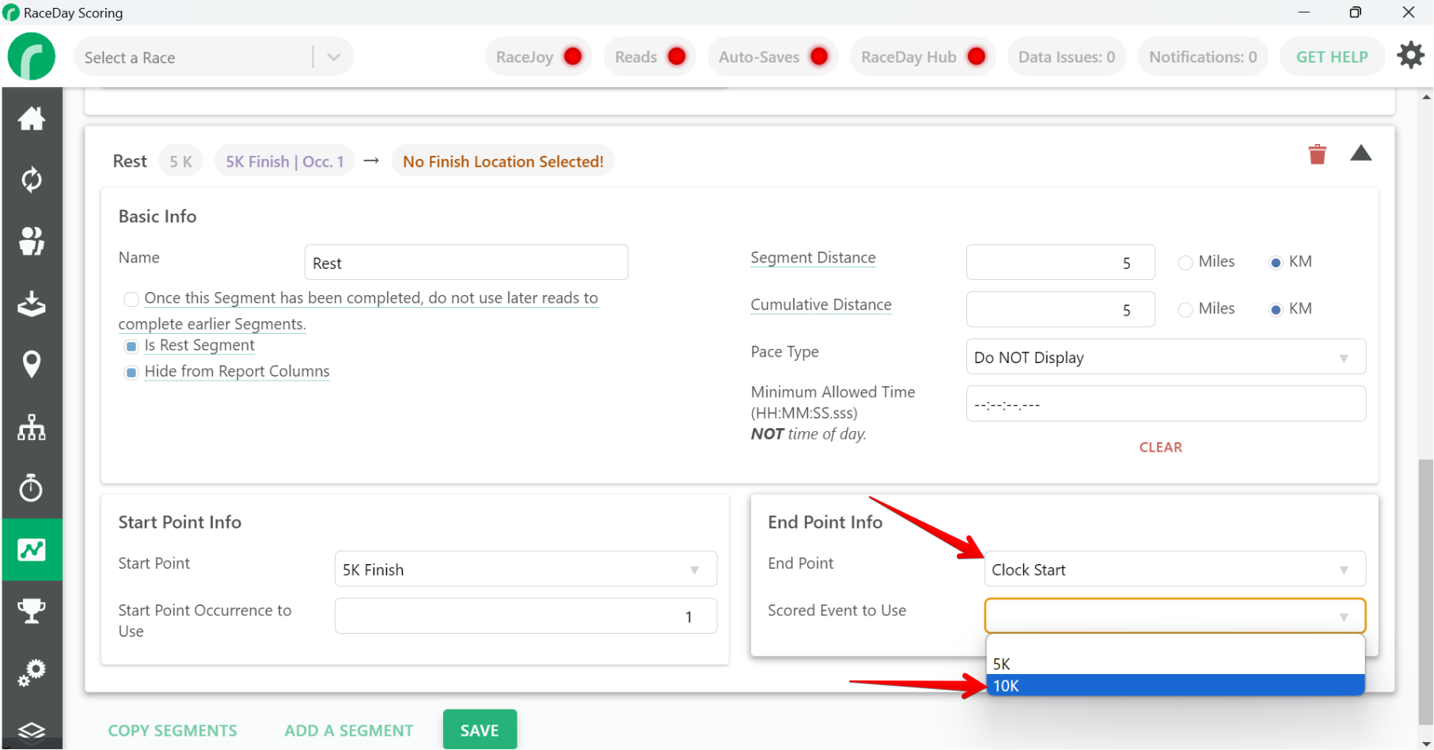Click the RaceJoy status indicator
Viewport: 1434px width, 750px height.
(x=539, y=57)
